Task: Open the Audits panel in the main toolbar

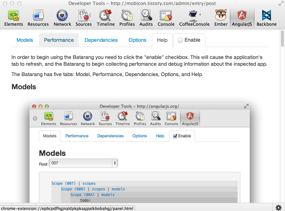Action: point(146,18)
